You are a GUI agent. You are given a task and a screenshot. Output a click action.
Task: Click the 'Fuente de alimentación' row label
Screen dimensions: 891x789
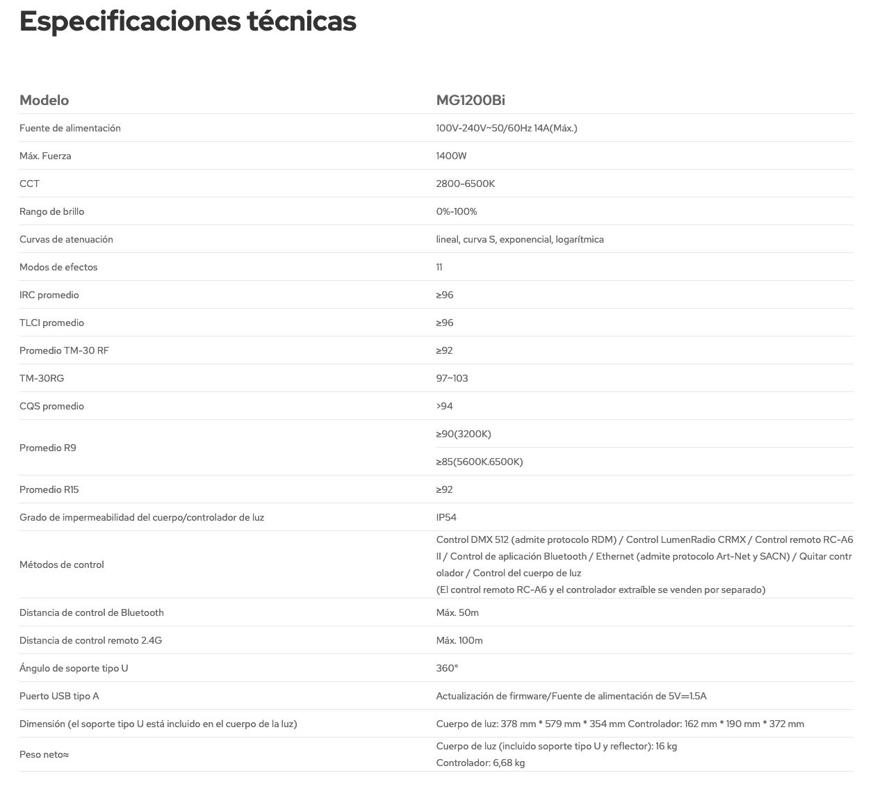tap(70, 128)
